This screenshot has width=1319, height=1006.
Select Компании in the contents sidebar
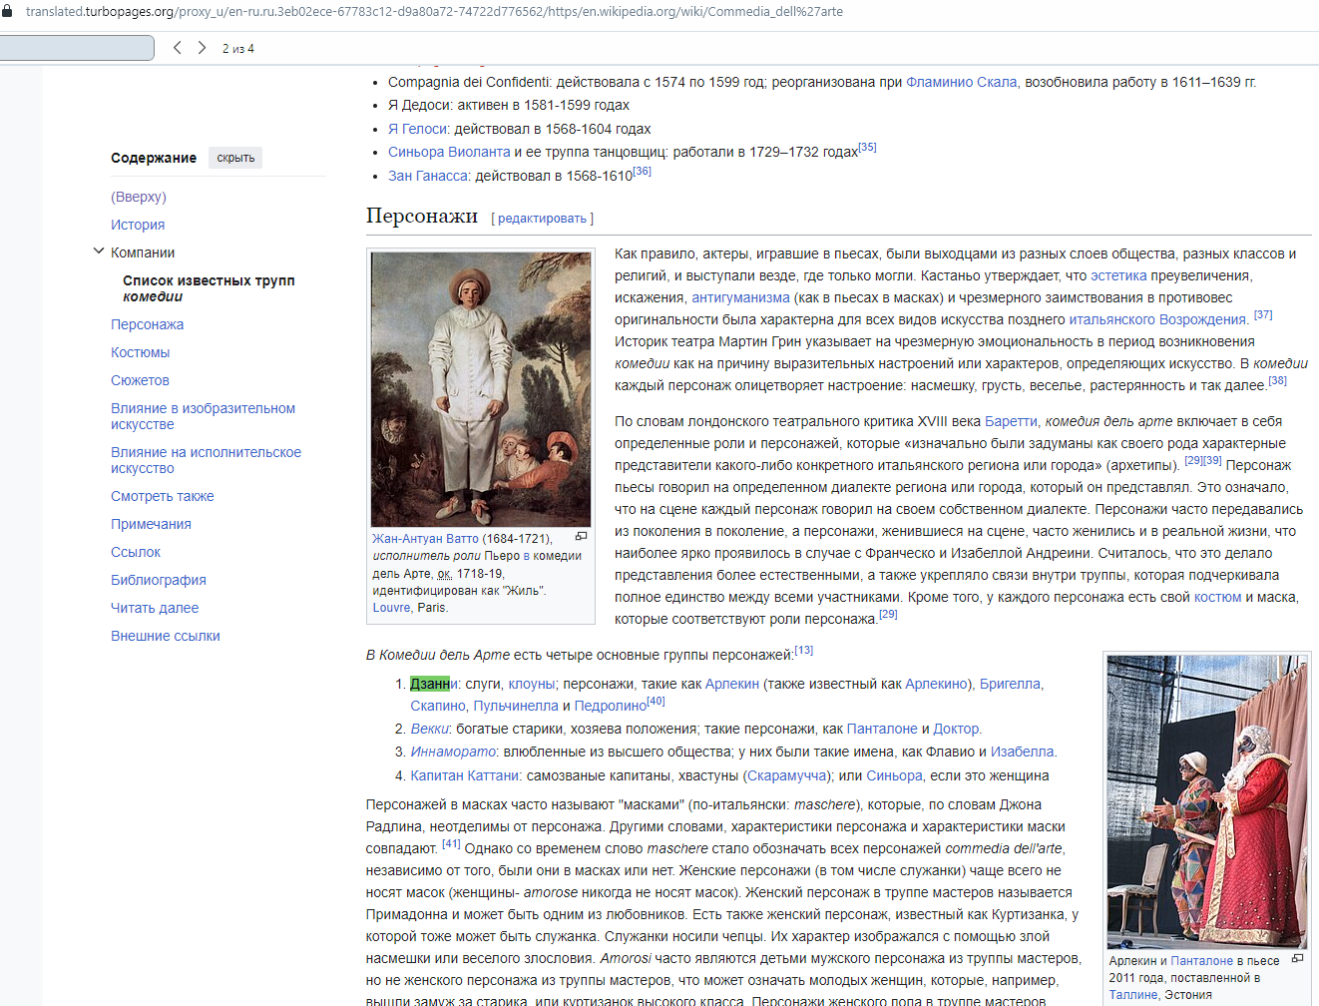coord(143,252)
